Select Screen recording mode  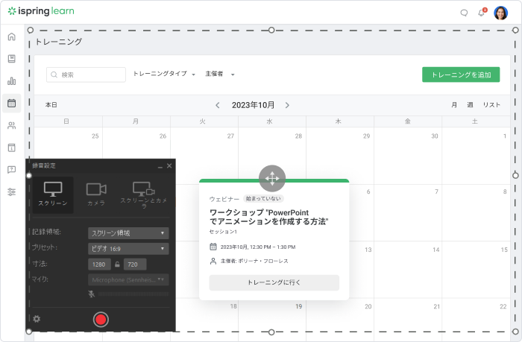53,194
